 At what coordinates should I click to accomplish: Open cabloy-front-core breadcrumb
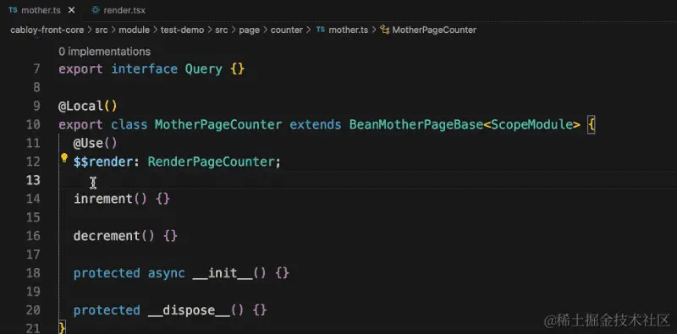[x=48, y=30]
